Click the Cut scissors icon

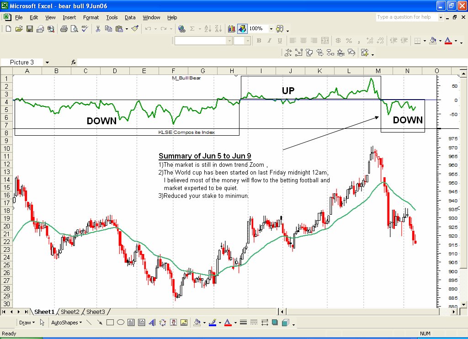[98, 29]
